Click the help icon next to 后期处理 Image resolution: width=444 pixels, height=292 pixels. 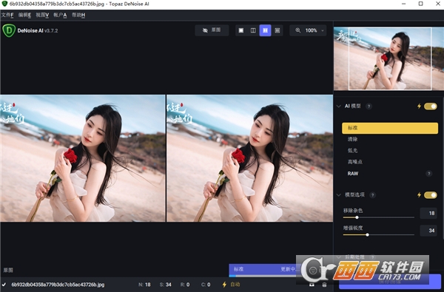[x=373, y=257]
